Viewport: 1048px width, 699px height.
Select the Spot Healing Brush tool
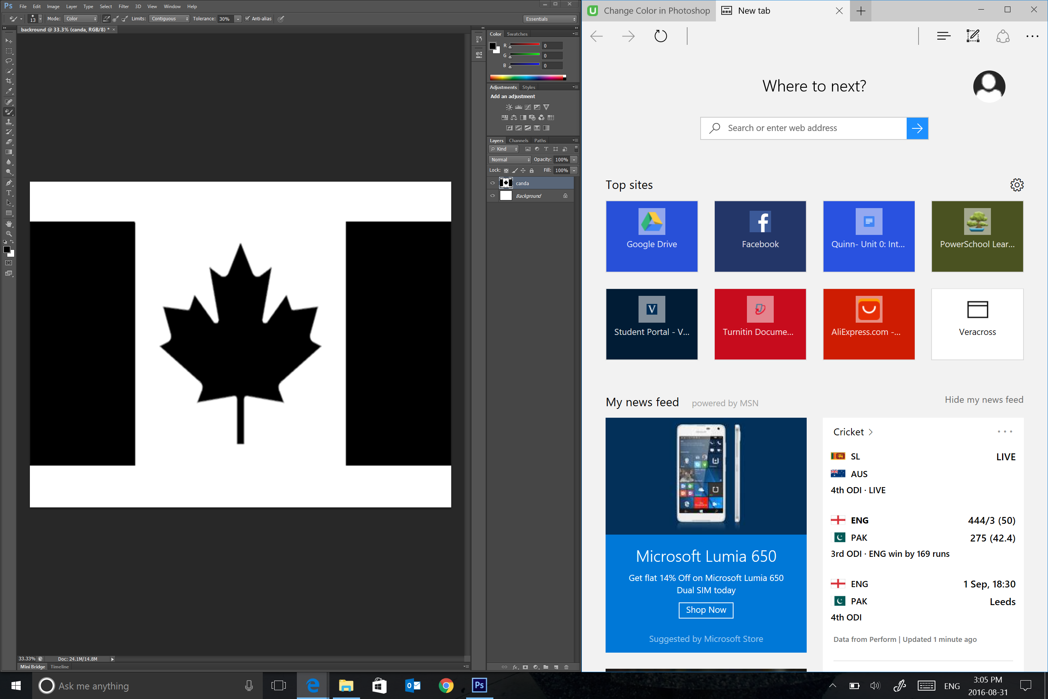[x=9, y=102]
